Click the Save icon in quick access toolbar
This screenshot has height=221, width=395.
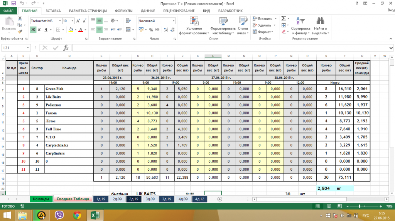point(14,3)
